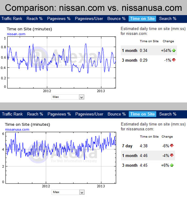This screenshot has width=187, height=197.
Task: Follow the nissanusa.com link above the chart
Action: [x=17, y=130]
